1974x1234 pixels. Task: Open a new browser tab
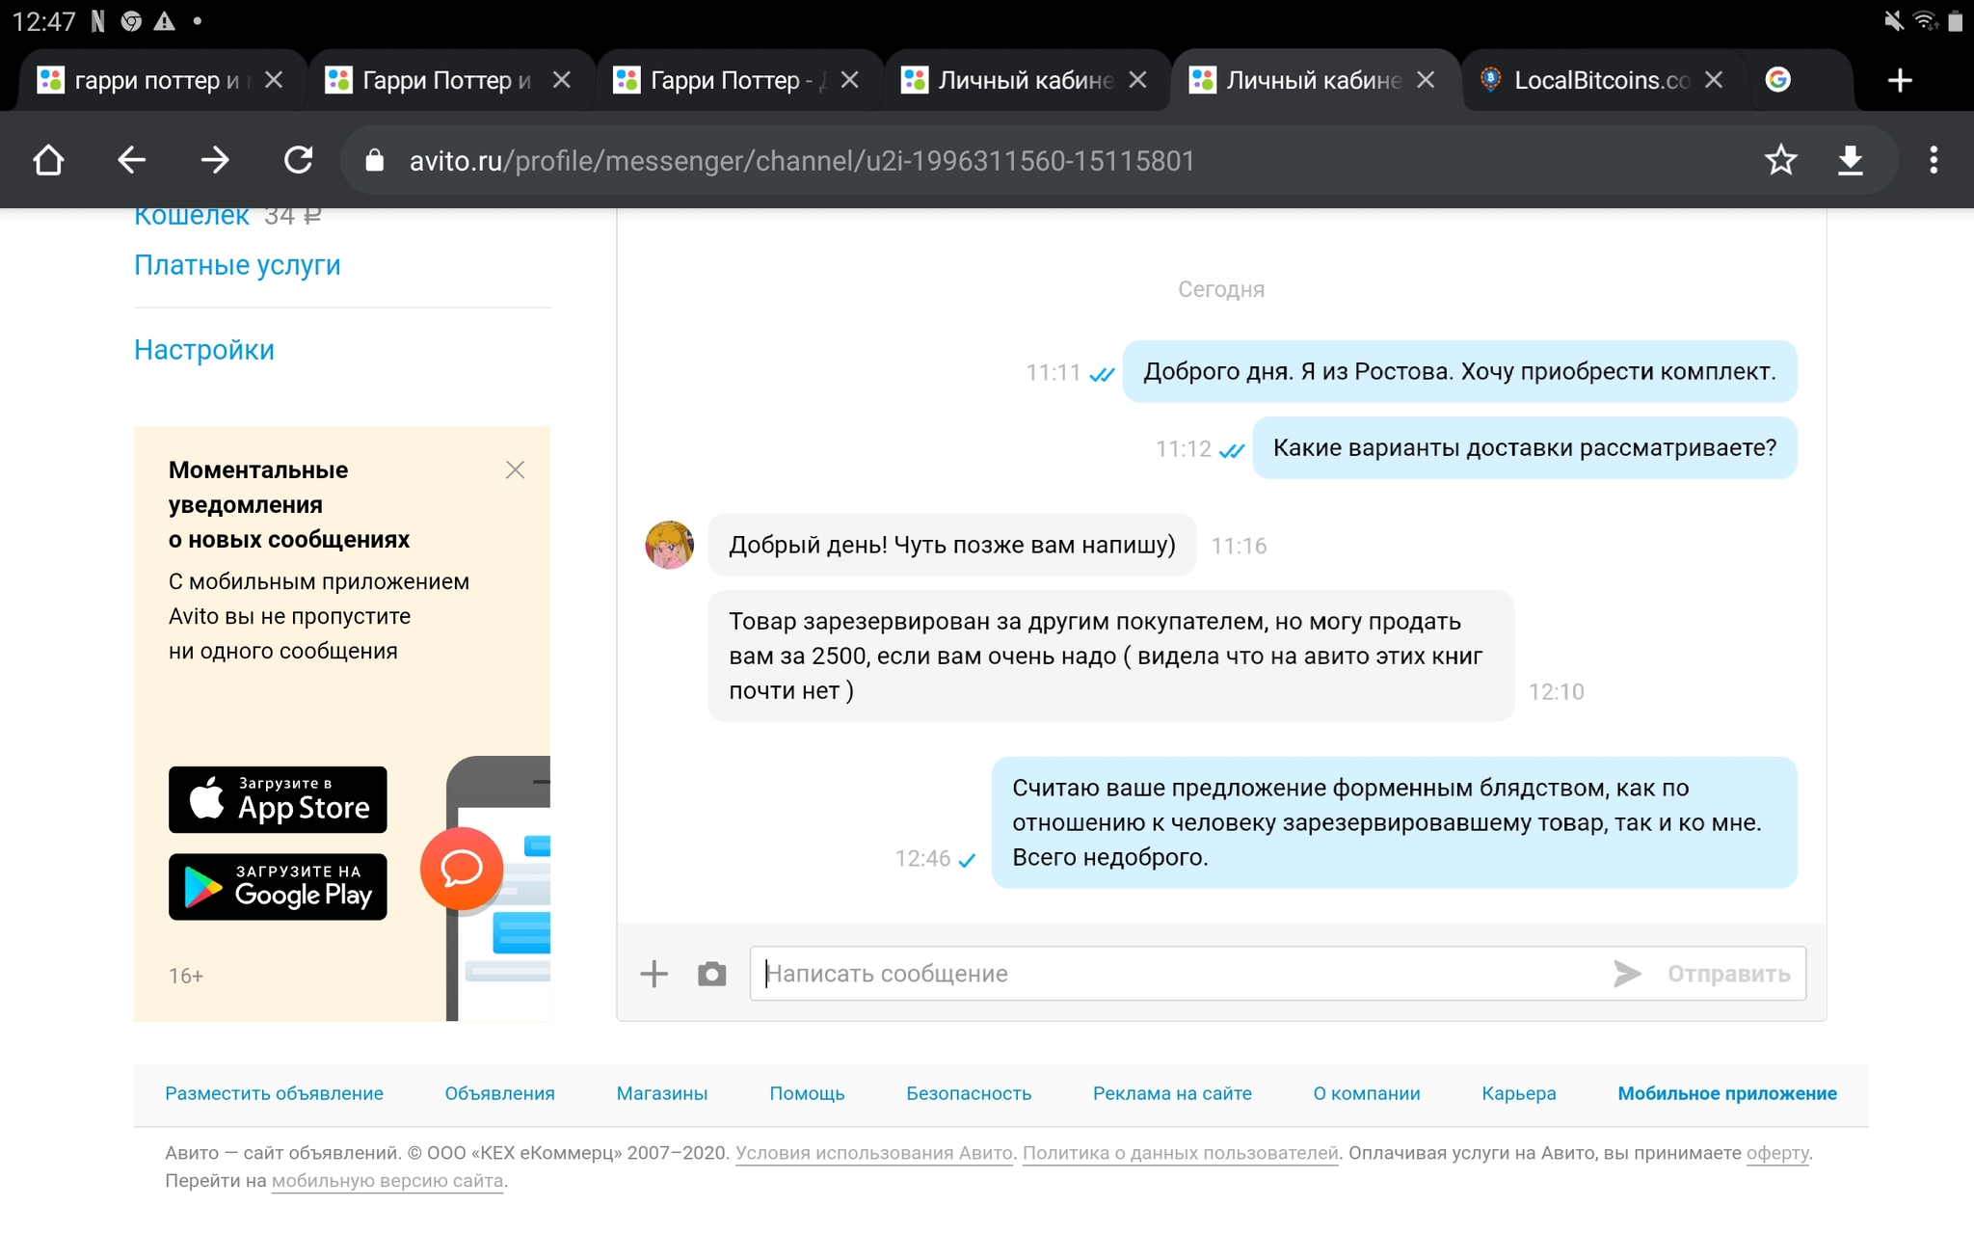point(1899,80)
